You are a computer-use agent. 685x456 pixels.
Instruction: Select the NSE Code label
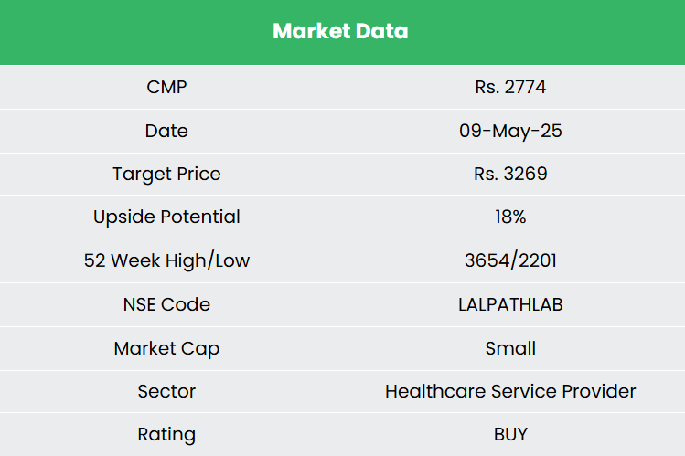[x=166, y=304]
